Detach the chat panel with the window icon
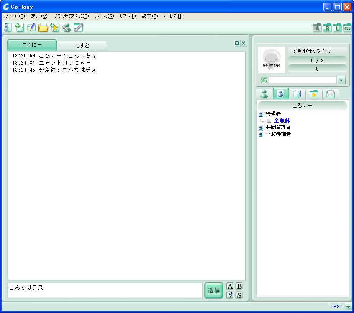354x313 pixels. (237, 44)
